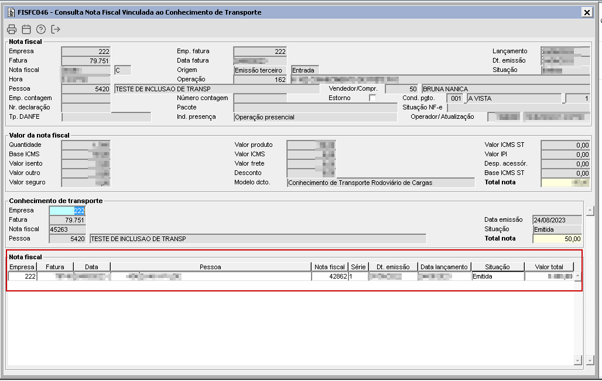Click the Série column header in grid
602x381 pixels.
(x=358, y=267)
